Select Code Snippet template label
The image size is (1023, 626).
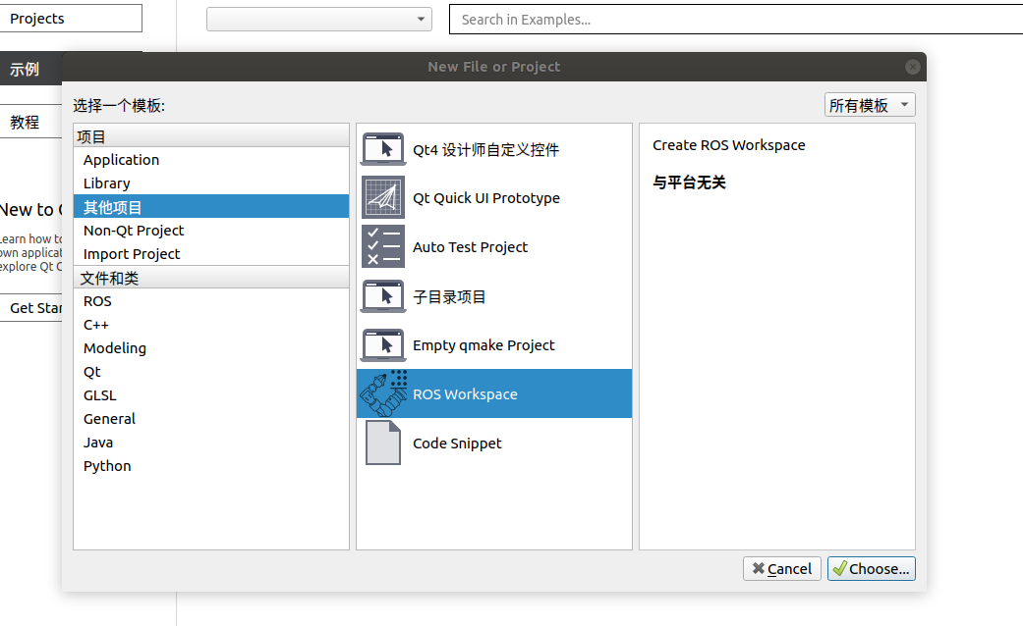coord(457,443)
